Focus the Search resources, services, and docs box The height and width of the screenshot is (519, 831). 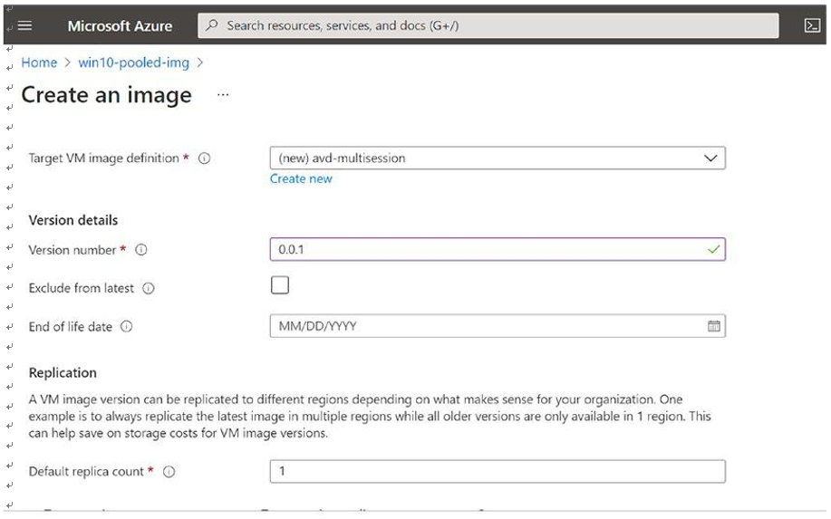488,25
